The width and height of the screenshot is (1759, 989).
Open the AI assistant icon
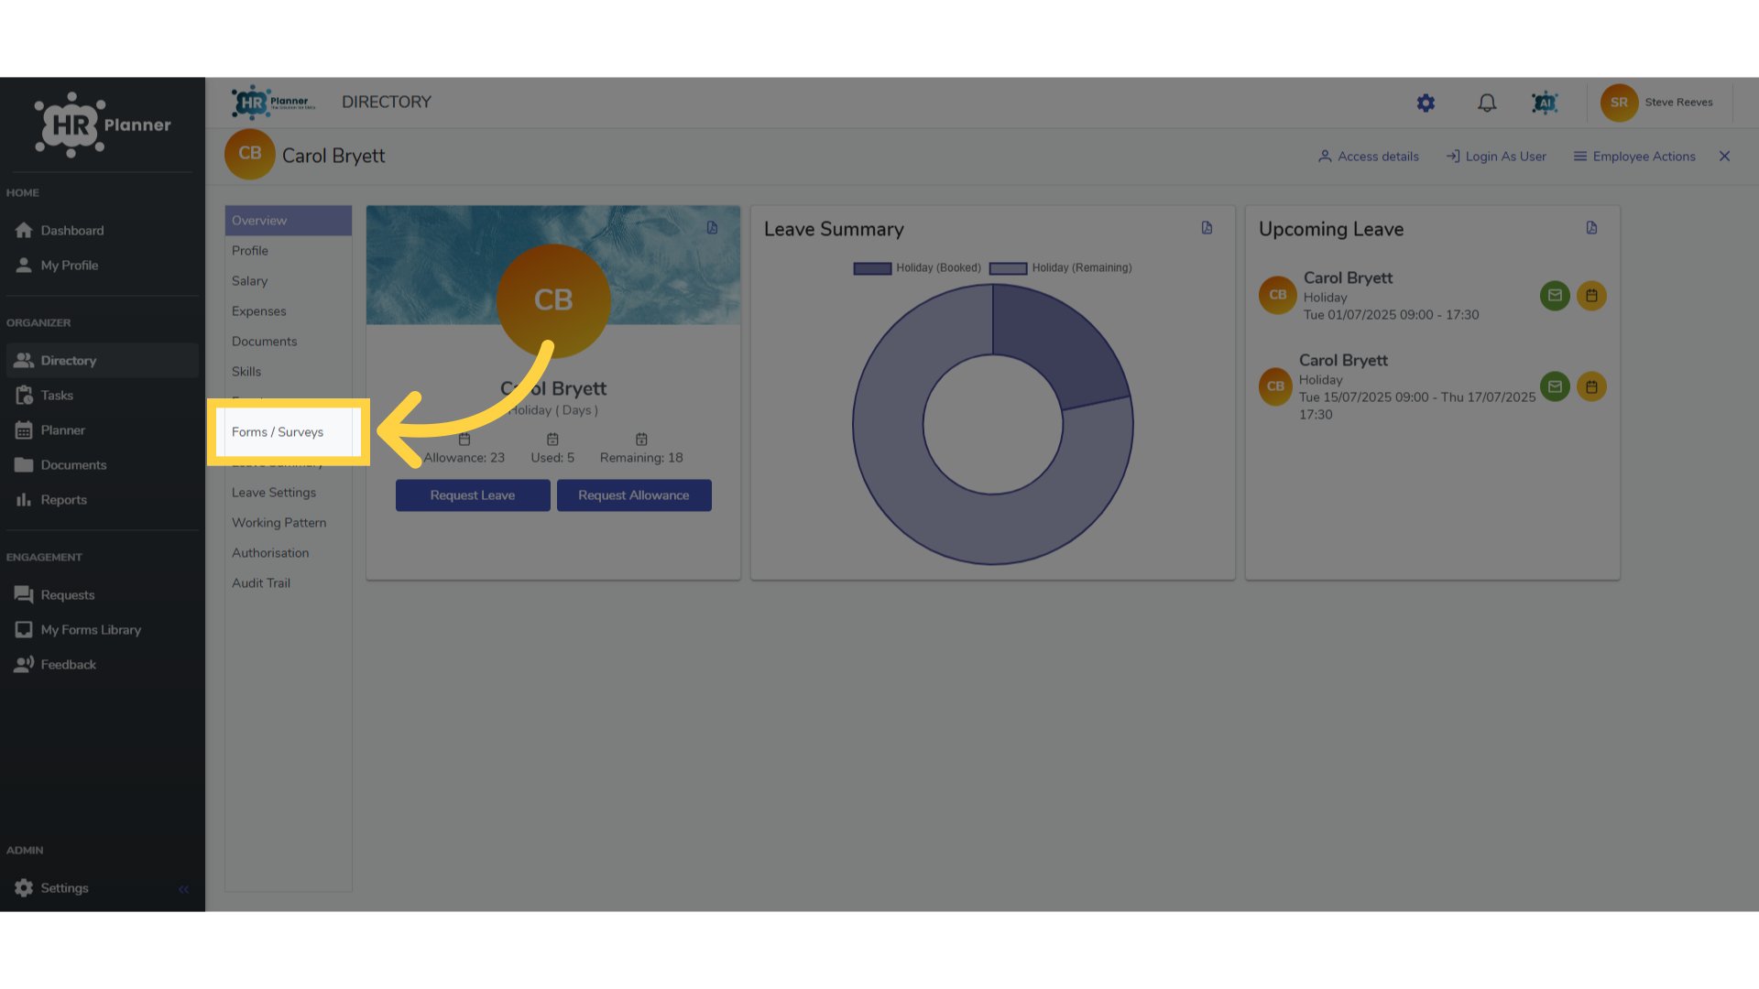[x=1545, y=103]
